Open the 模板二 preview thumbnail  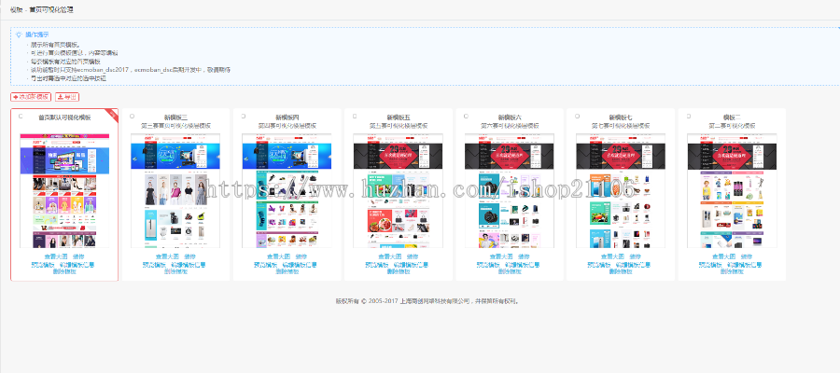pyautogui.click(x=732, y=191)
